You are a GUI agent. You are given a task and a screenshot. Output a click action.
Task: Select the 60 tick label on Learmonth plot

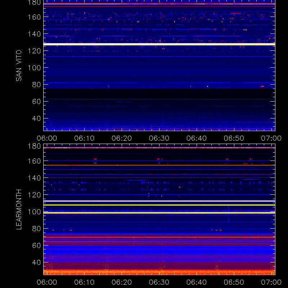pos(36,246)
